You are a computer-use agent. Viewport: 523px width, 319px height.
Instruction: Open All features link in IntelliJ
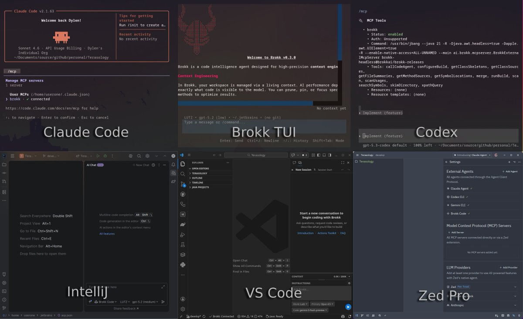pyautogui.click(x=107, y=234)
